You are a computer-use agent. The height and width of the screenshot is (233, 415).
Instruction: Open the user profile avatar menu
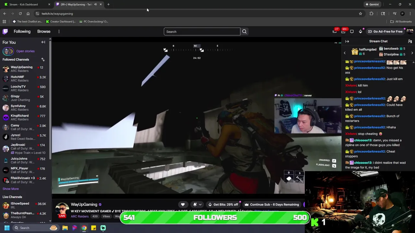410,31
